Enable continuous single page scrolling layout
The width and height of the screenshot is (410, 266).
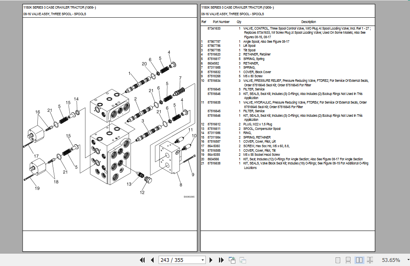(348, 260)
